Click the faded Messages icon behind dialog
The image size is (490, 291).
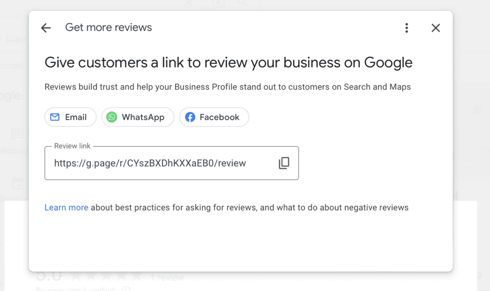point(17,134)
